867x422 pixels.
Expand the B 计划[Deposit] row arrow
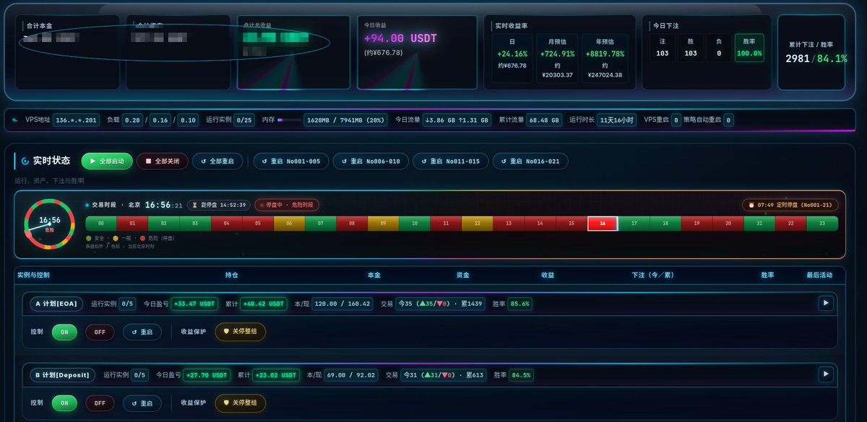[826, 374]
